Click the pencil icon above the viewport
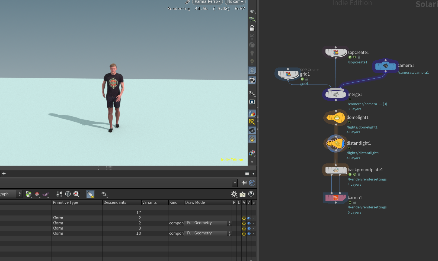438x261 pixels. [187, 2]
